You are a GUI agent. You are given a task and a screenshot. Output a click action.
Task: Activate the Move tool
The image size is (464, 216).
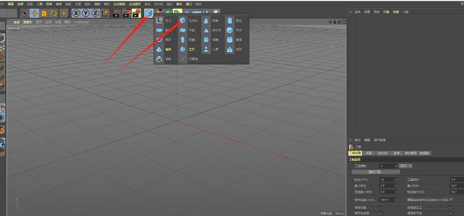(x=34, y=13)
